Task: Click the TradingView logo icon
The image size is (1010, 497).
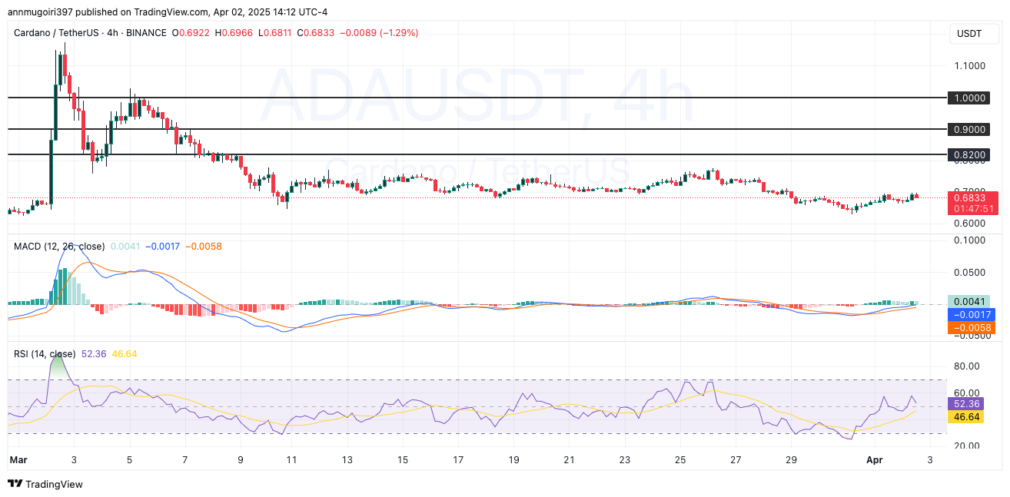Action: [x=15, y=484]
